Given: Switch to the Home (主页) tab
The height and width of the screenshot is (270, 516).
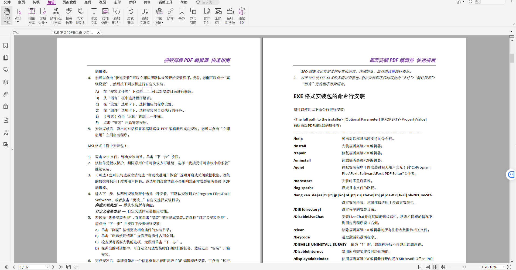Looking at the screenshot, I should point(22,2).
